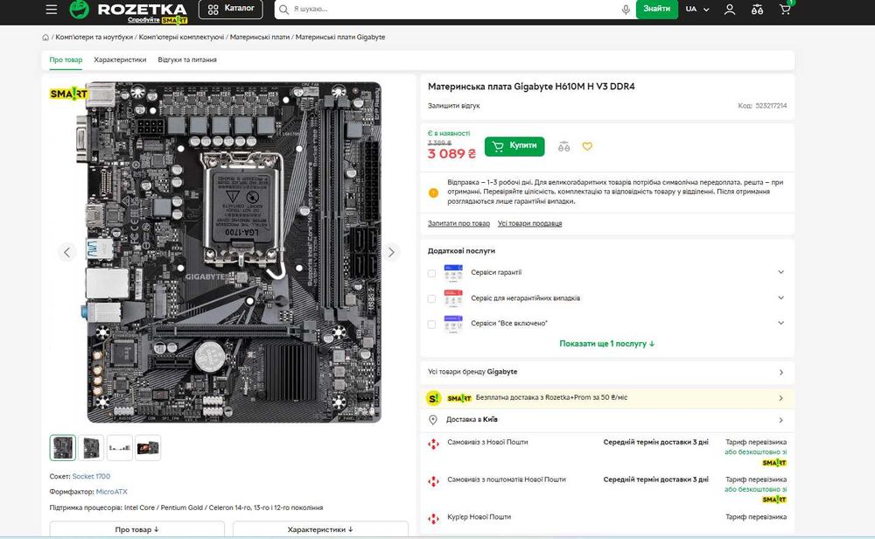Click 'Залишити відгук' link
Screen dimensions: 875x539
453,106
